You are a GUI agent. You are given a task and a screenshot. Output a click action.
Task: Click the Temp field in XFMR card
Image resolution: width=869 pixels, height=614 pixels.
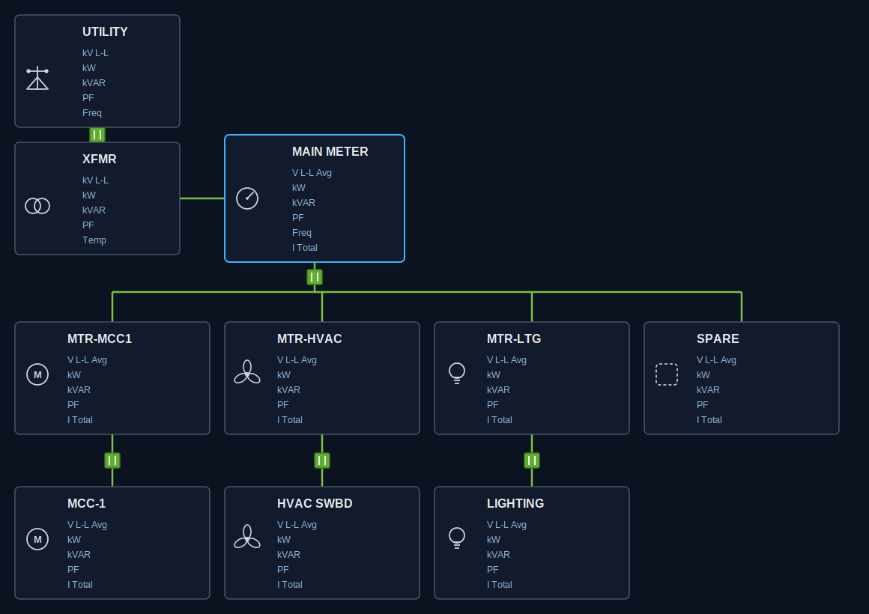point(94,240)
